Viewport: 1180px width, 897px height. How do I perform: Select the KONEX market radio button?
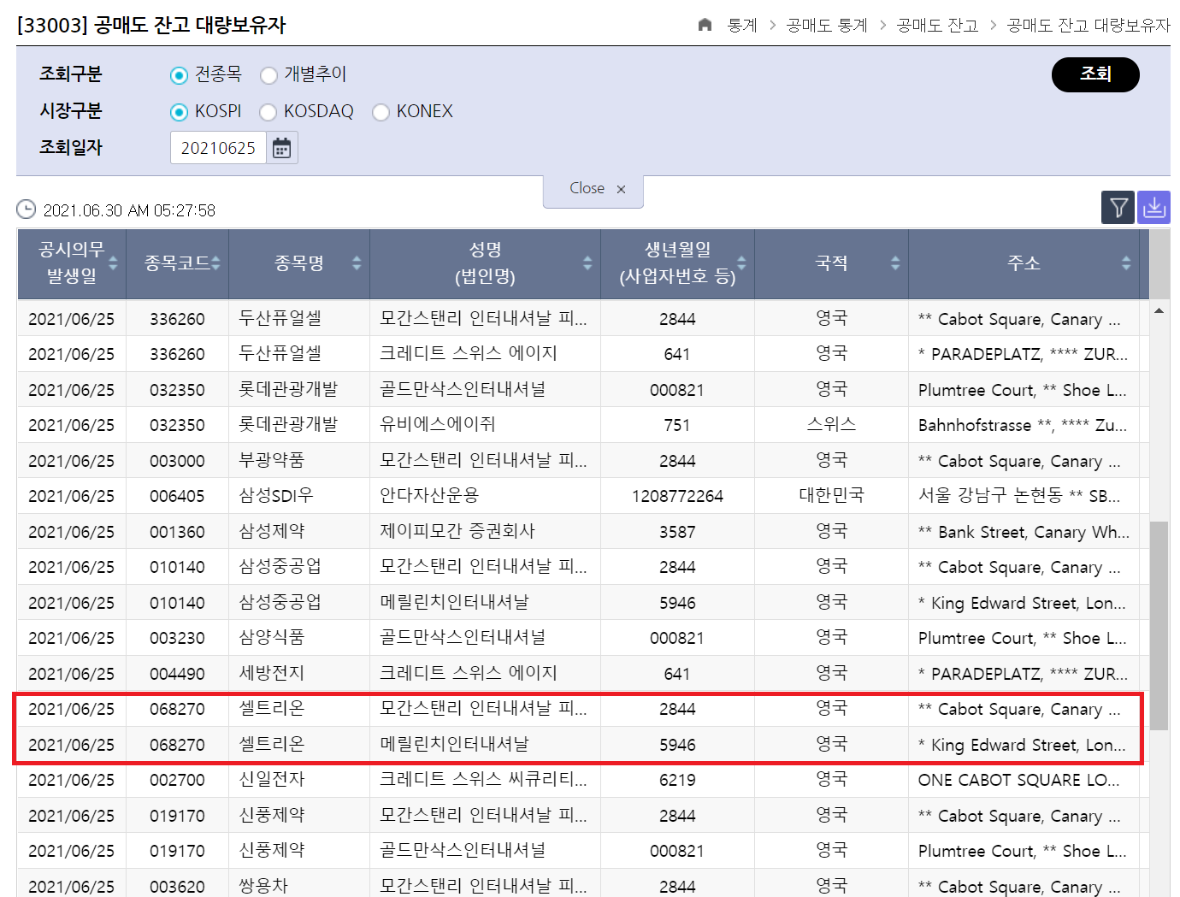tap(381, 112)
